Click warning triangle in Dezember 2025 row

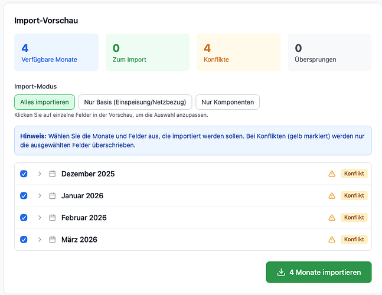coord(332,174)
